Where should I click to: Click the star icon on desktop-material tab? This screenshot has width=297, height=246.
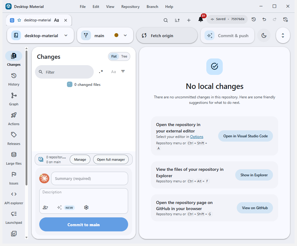(19, 20)
